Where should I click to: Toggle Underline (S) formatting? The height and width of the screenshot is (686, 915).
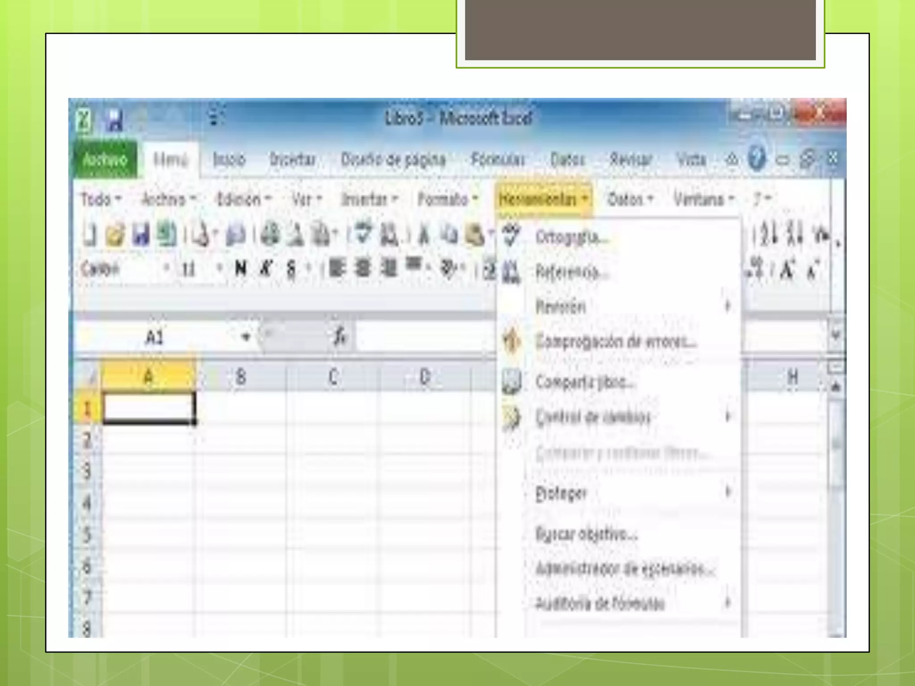click(291, 268)
